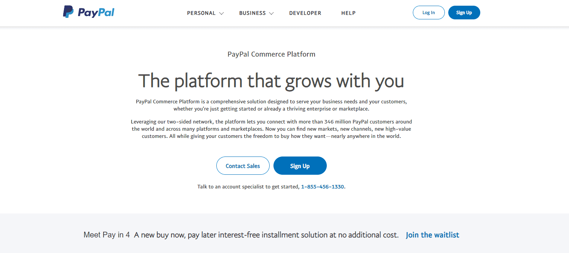Select the blue double-P PayPal monogram icon

(x=68, y=12)
